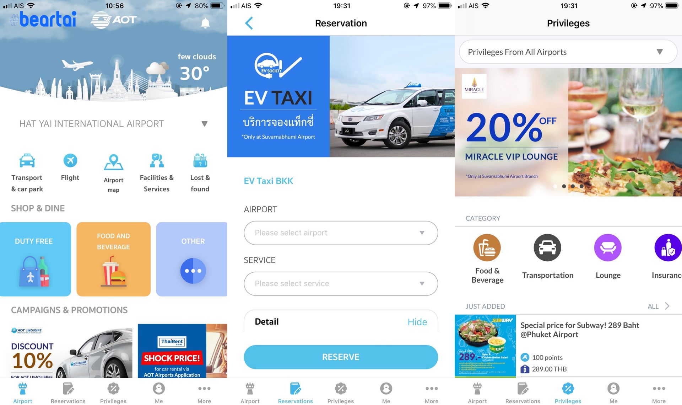The image size is (682, 405).
Task: Tap the Food & Beverage category icon
Action: 486,247
